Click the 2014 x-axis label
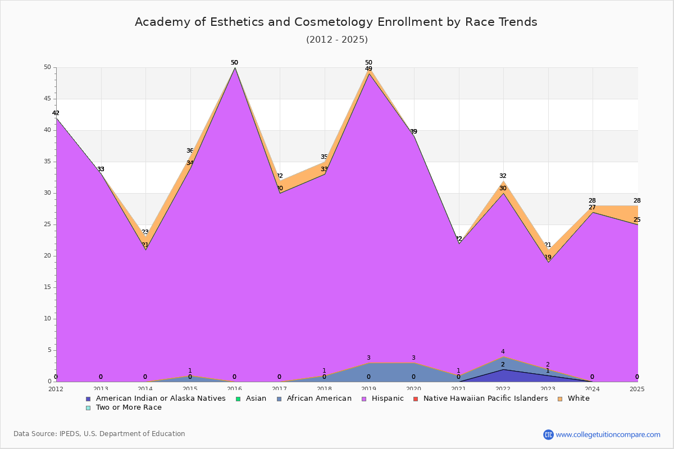674x449 pixels. [x=145, y=388]
